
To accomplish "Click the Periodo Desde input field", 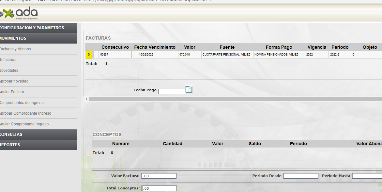I will coord(300,176).
